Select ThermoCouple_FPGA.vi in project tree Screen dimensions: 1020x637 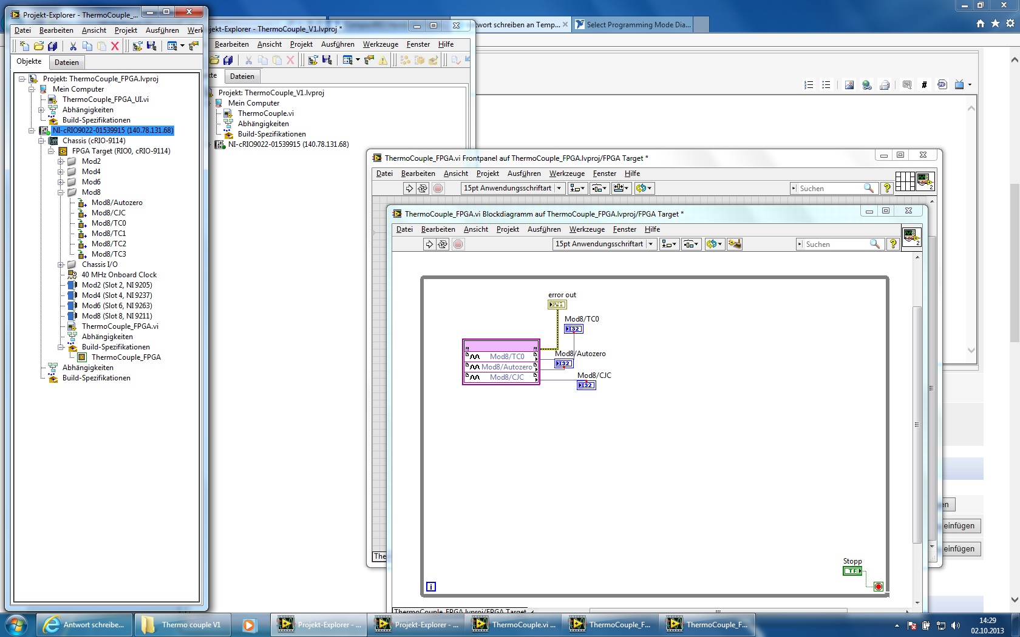pyautogui.click(x=120, y=326)
